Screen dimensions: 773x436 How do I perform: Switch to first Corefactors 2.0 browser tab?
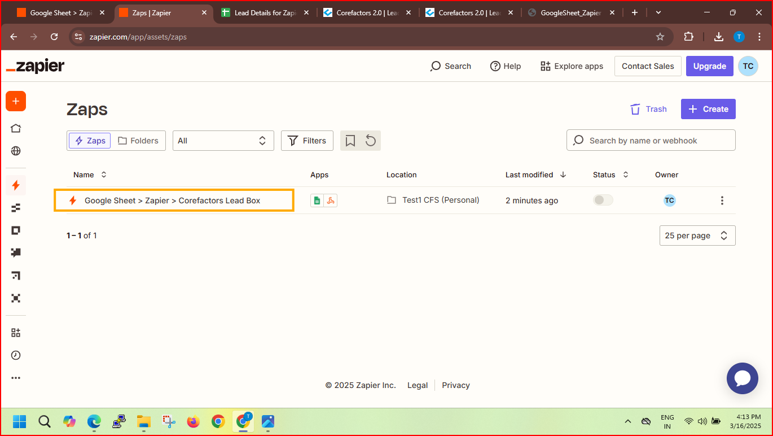(x=367, y=12)
